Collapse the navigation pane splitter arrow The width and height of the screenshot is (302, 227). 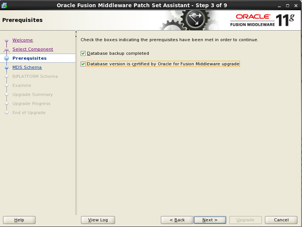76,32
